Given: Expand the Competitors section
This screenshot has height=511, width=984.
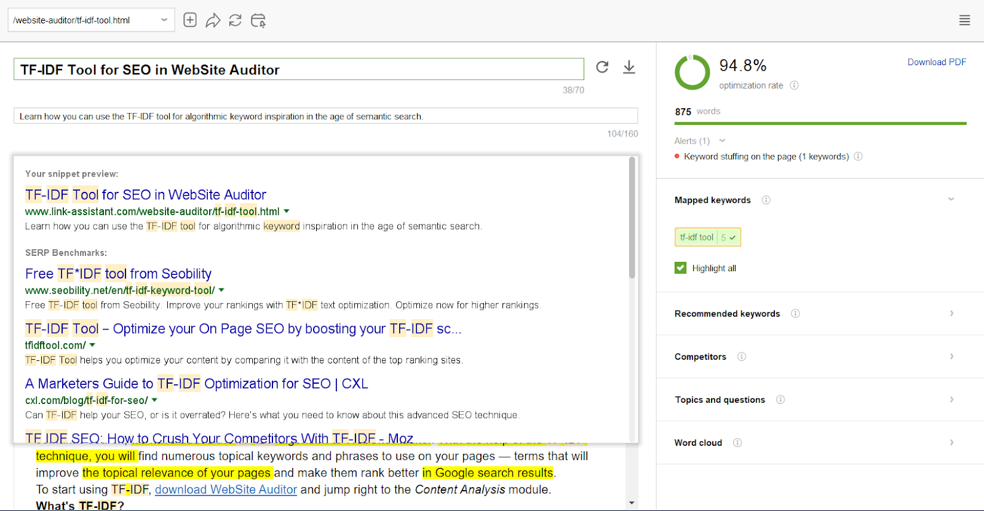Looking at the screenshot, I should [x=951, y=357].
